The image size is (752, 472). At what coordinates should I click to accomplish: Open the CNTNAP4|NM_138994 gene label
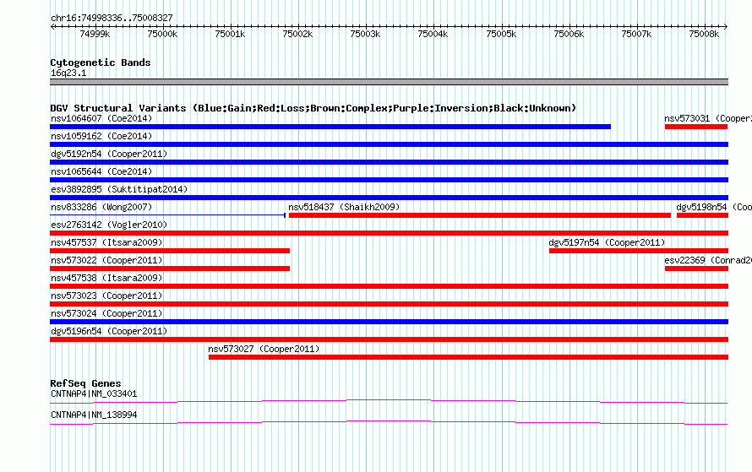pos(94,415)
